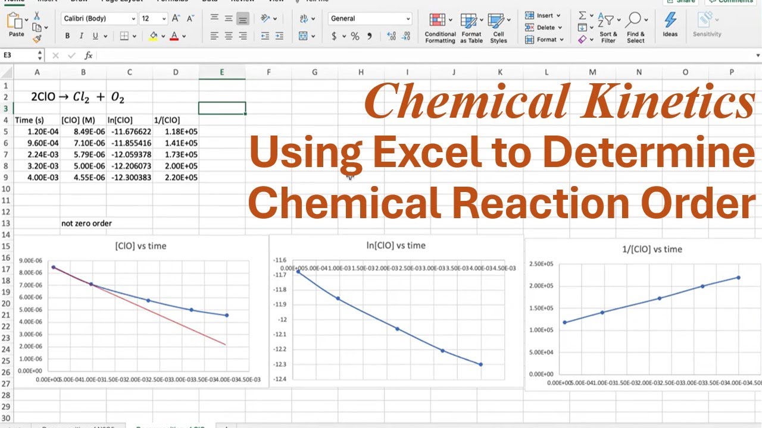This screenshot has height=428, width=762.
Task: Click the Wrap Text icon
Action: [x=304, y=18]
